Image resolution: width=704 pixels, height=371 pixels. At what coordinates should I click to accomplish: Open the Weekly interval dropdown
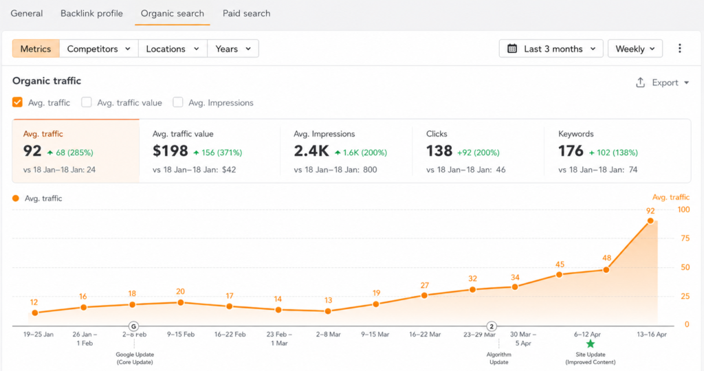635,49
